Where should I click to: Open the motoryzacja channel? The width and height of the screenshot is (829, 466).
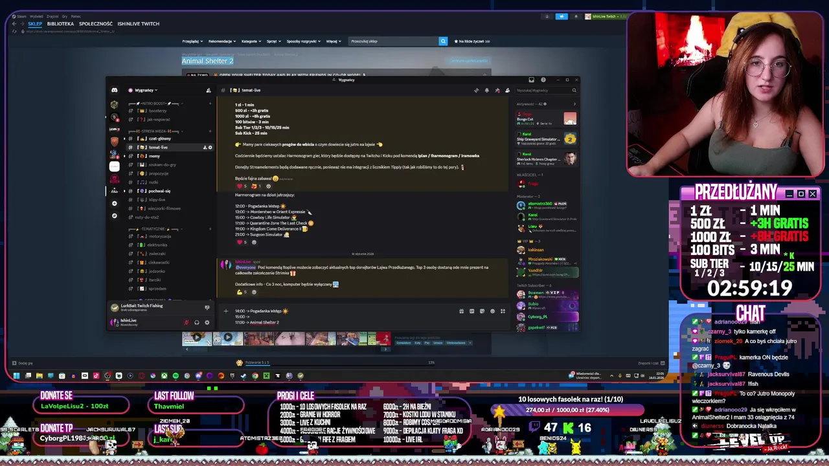(171, 236)
